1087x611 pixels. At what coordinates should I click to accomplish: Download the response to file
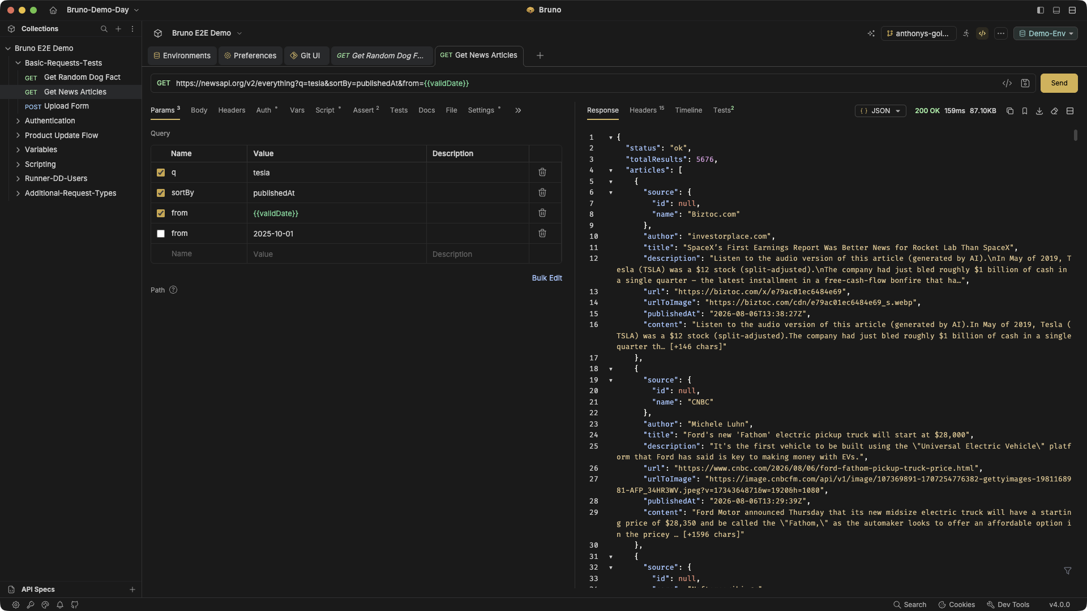[x=1039, y=111]
